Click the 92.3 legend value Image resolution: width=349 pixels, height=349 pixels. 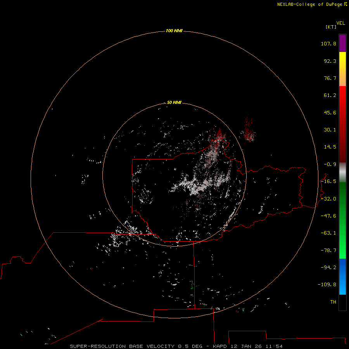[330, 61]
